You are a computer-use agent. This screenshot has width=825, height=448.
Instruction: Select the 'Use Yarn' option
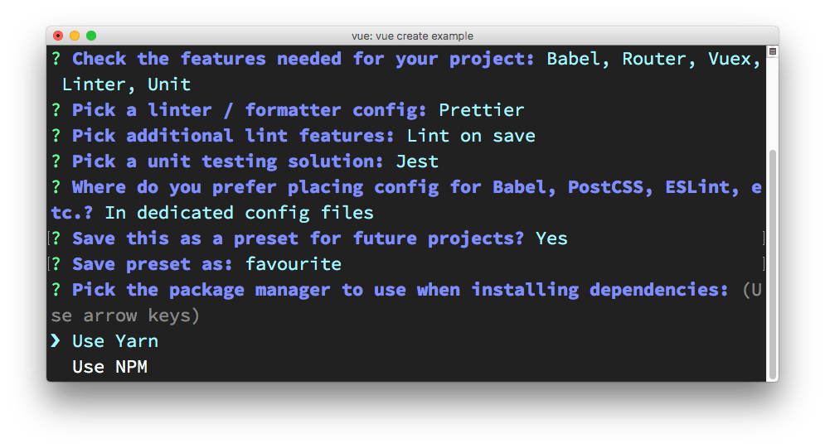pyautogui.click(x=114, y=341)
